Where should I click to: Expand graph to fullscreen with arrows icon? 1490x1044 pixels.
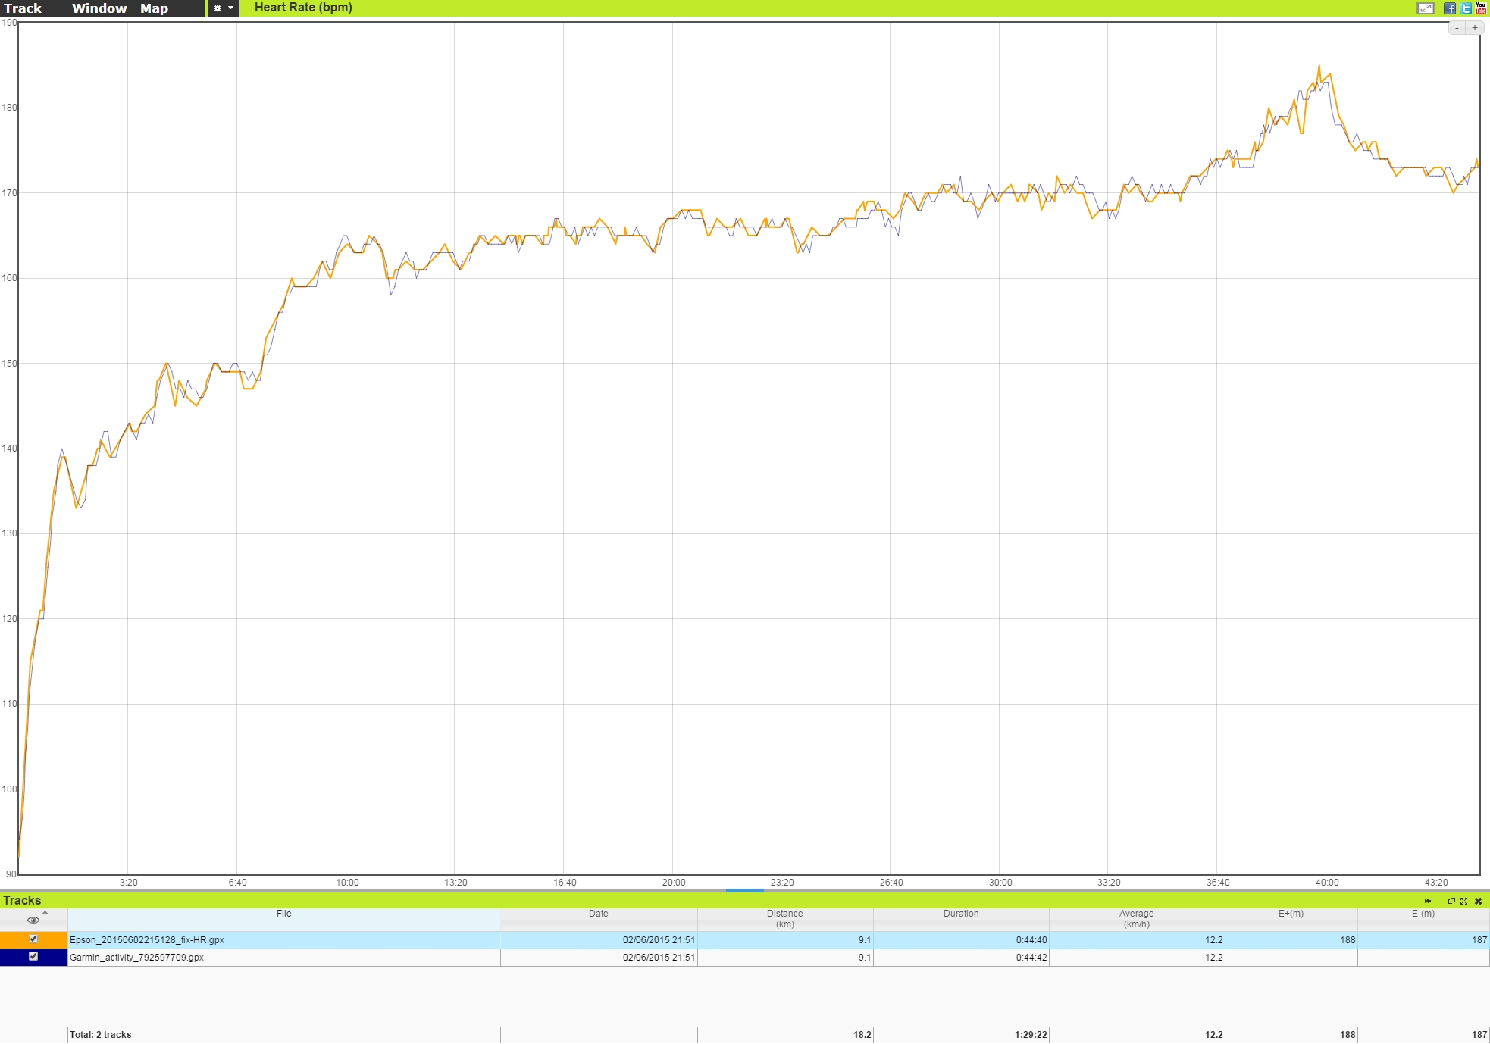(1425, 8)
